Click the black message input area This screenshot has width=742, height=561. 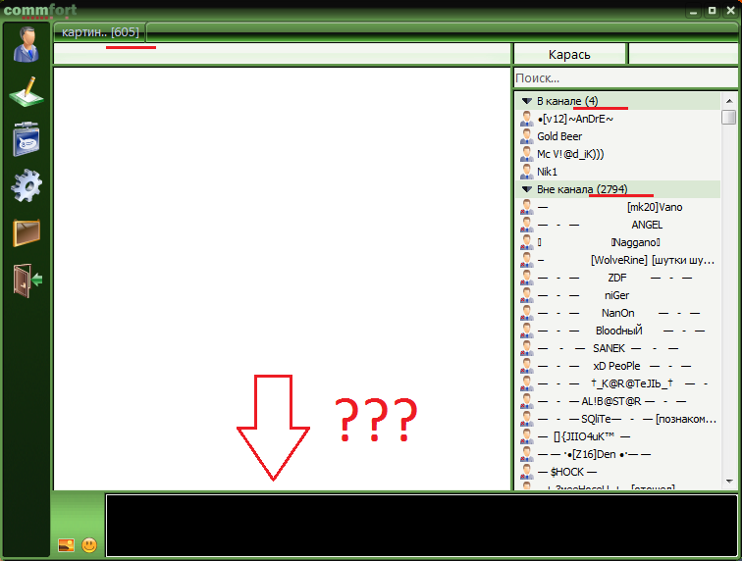point(420,525)
